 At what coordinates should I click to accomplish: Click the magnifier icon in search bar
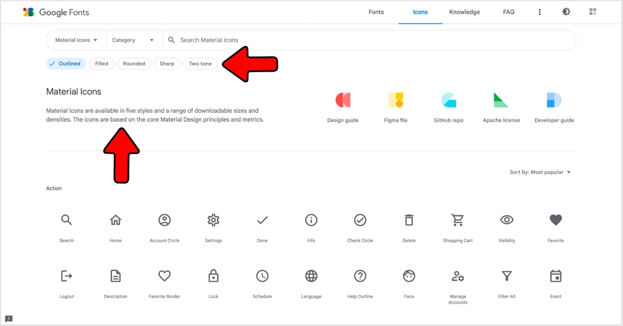pos(171,40)
